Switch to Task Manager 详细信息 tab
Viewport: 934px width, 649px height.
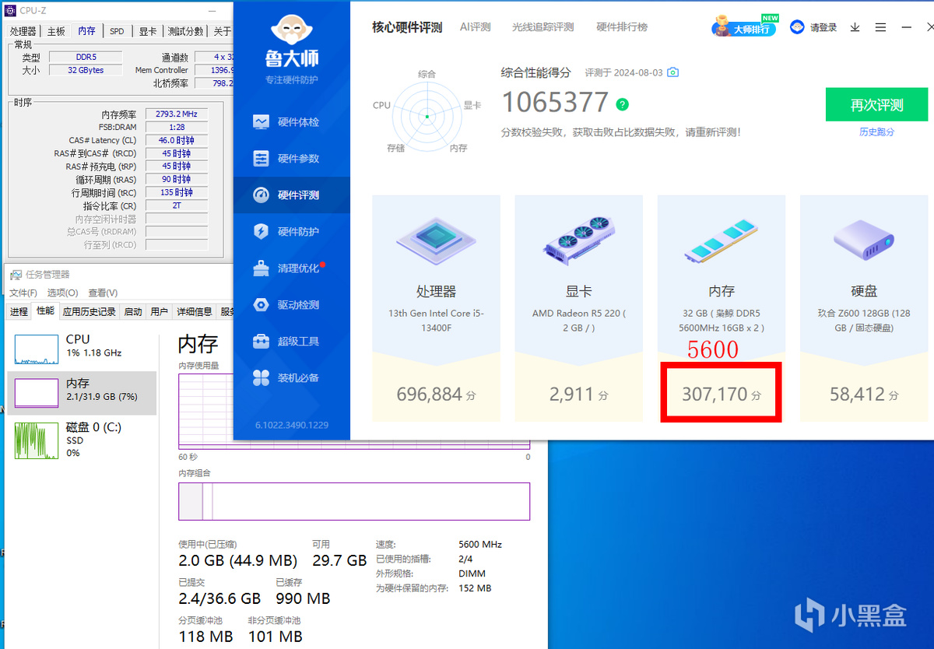tap(194, 312)
